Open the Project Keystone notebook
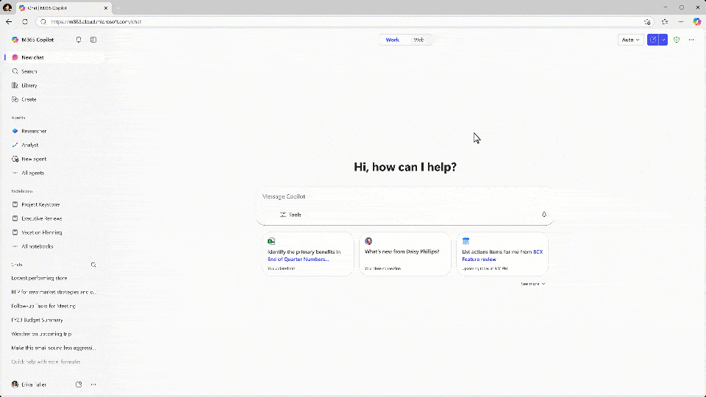This screenshot has width=706, height=397. (40, 204)
